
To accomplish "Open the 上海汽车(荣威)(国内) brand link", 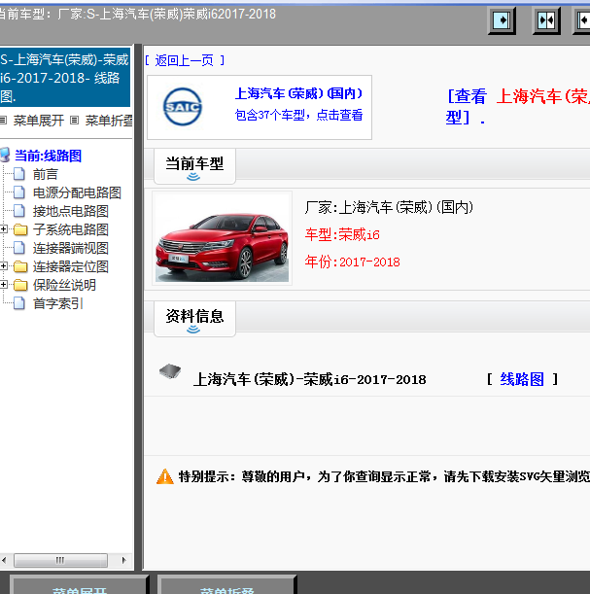I will [298, 93].
